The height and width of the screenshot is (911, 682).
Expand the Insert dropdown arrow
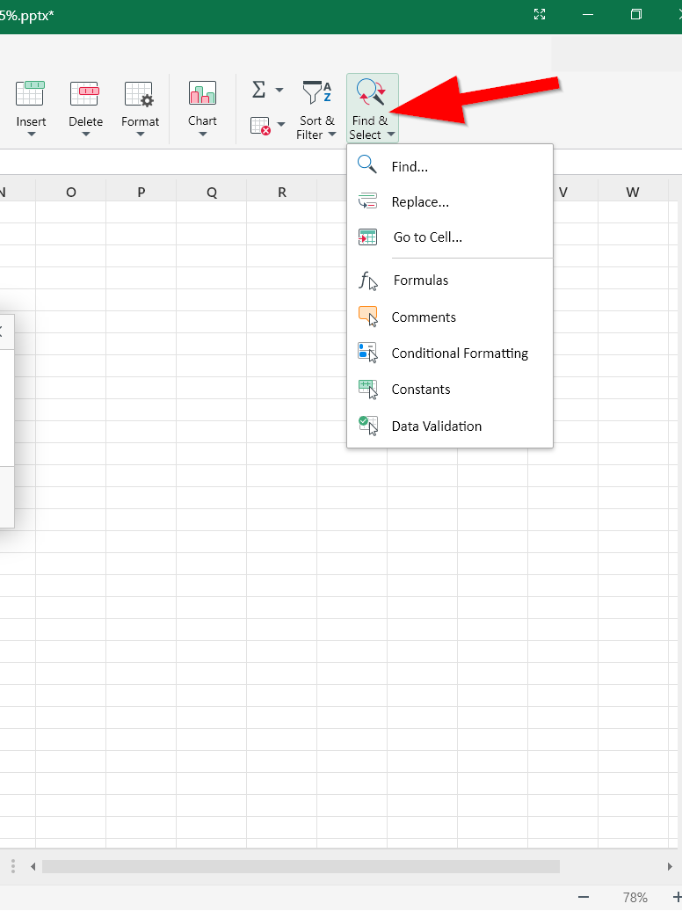(32, 135)
